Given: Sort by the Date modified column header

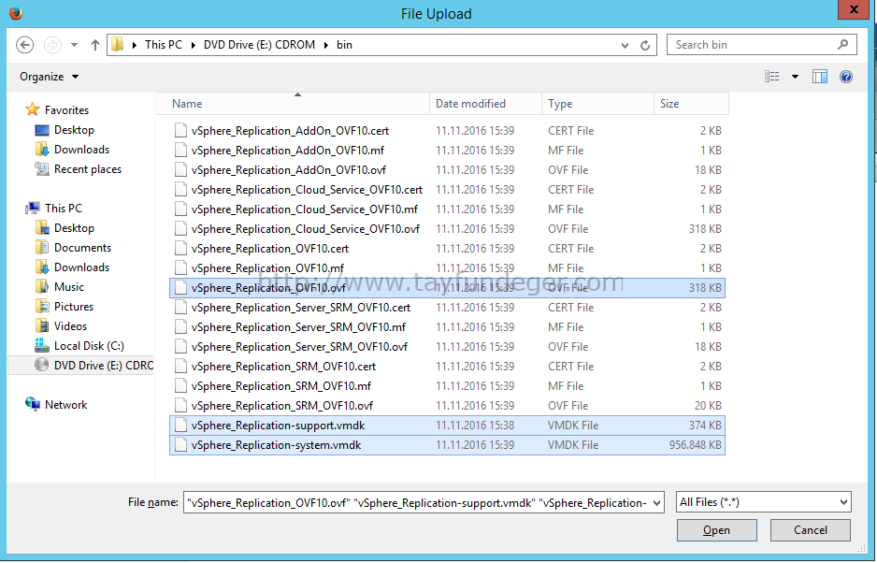Looking at the screenshot, I should [x=485, y=104].
